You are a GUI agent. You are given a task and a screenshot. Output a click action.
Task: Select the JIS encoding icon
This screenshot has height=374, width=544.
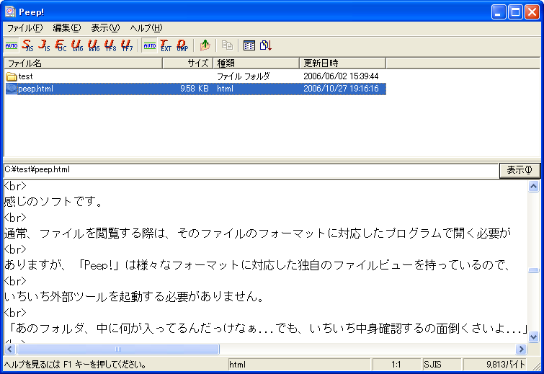click(x=45, y=45)
